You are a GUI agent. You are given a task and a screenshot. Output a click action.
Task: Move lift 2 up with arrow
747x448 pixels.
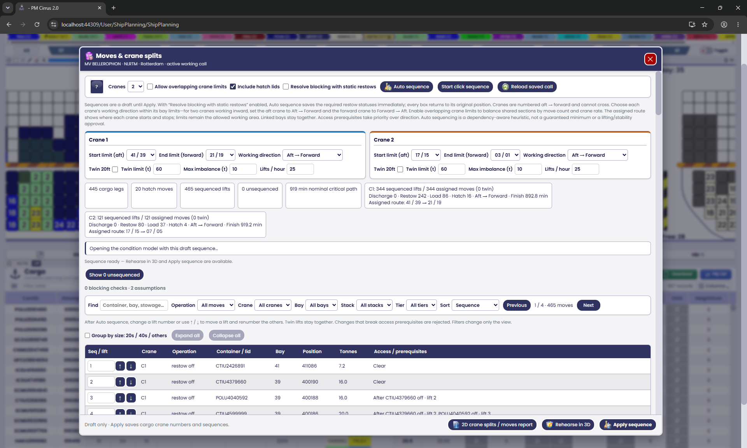pos(120,382)
